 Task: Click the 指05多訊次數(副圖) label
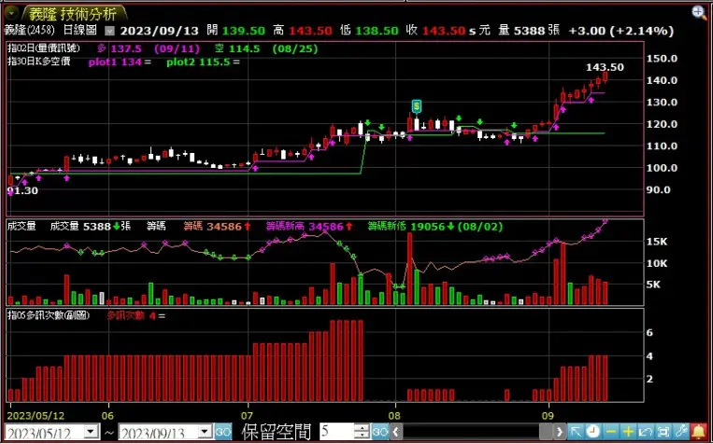(x=49, y=315)
